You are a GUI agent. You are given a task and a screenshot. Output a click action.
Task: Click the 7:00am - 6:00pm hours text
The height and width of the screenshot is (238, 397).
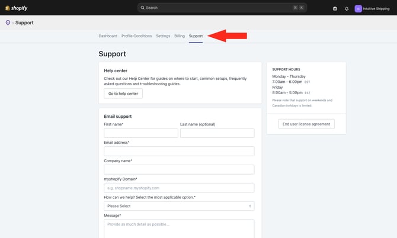point(287,82)
